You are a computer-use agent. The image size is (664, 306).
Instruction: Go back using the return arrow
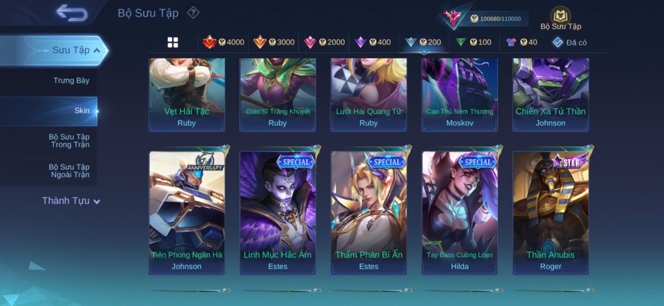pyautogui.click(x=72, y=12)
